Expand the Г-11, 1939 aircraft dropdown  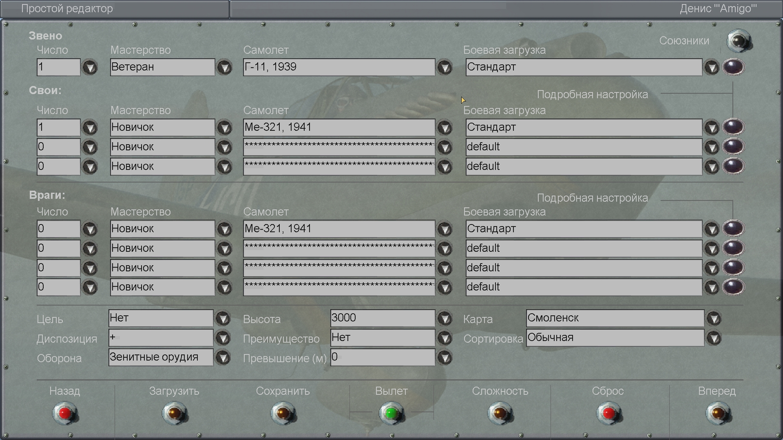tap(445, 67)
